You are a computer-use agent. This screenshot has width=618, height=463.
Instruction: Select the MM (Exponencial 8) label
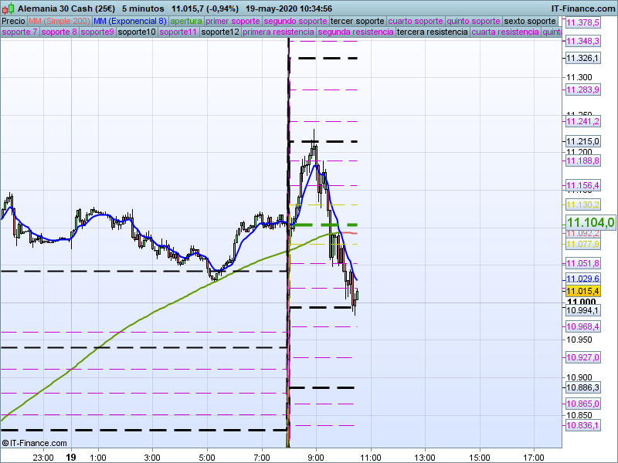(130, 22)
